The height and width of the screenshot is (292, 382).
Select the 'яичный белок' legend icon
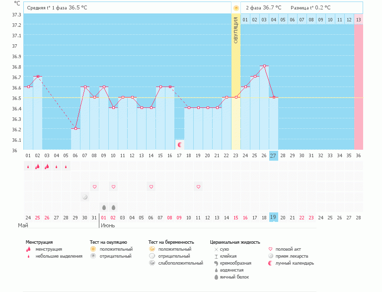(216, 277)
